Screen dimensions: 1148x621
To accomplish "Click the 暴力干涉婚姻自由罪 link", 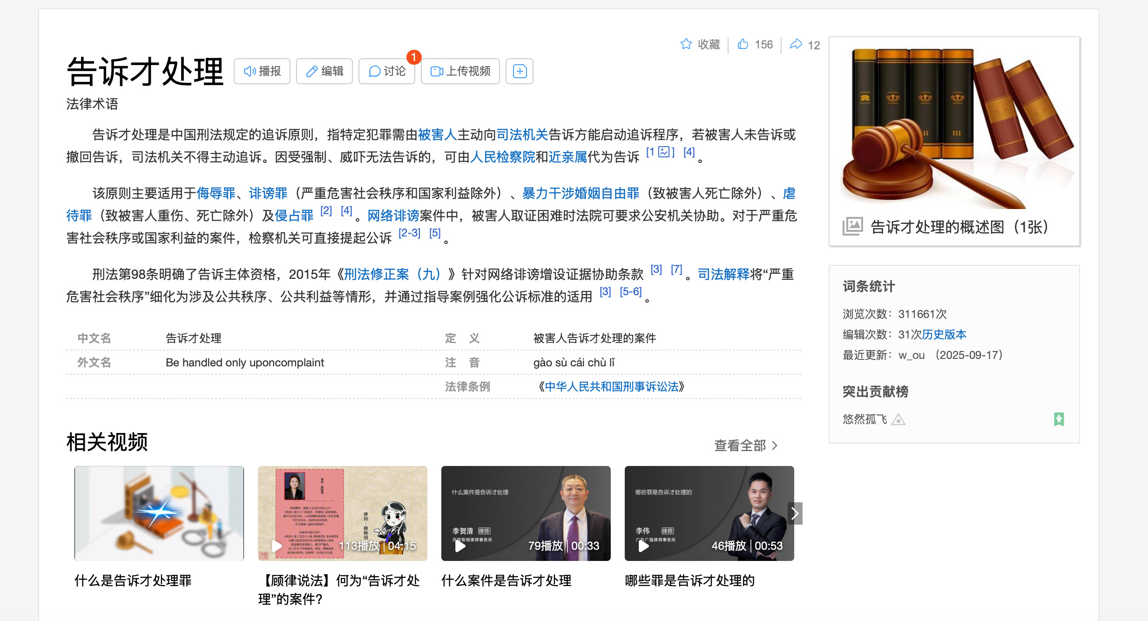I will point(581,193).
